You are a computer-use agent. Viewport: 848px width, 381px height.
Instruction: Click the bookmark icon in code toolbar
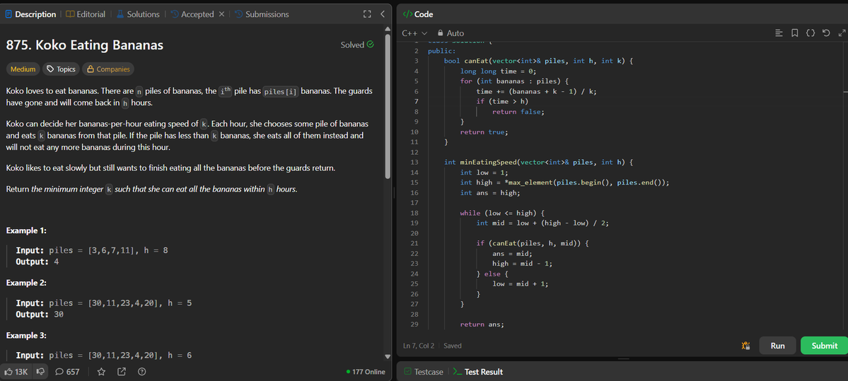[x=795, y=33]
